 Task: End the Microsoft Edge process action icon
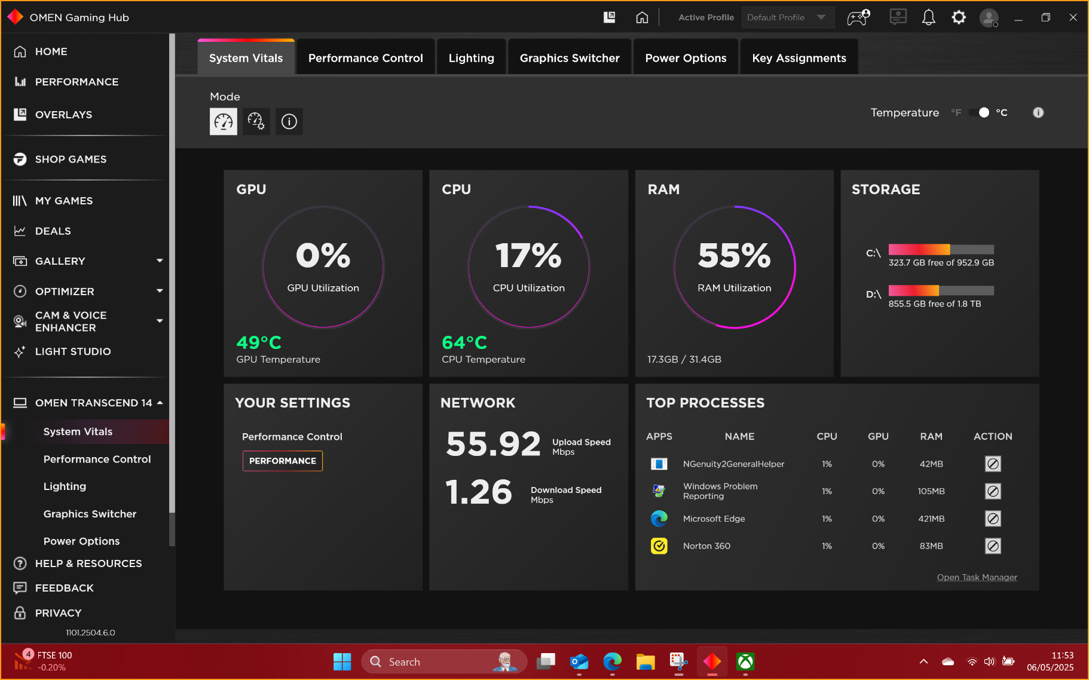(x=993, y=519)
